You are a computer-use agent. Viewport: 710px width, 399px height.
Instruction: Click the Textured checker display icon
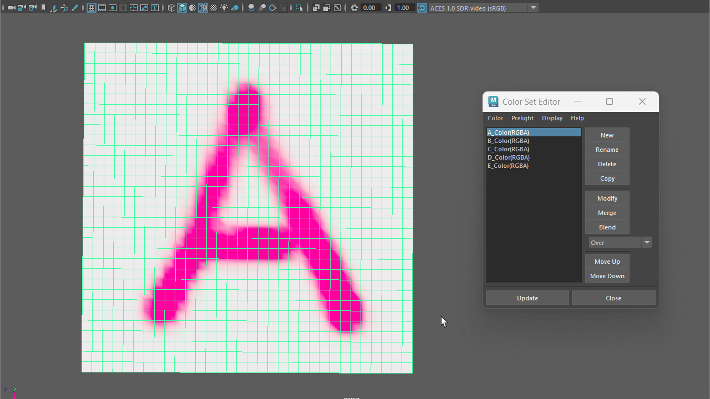(x=214, y=8)
